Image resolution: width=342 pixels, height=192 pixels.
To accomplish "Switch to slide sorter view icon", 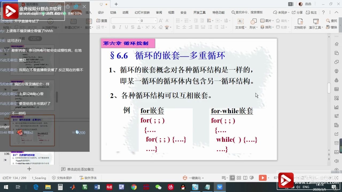I will click(x=239, y=178).
